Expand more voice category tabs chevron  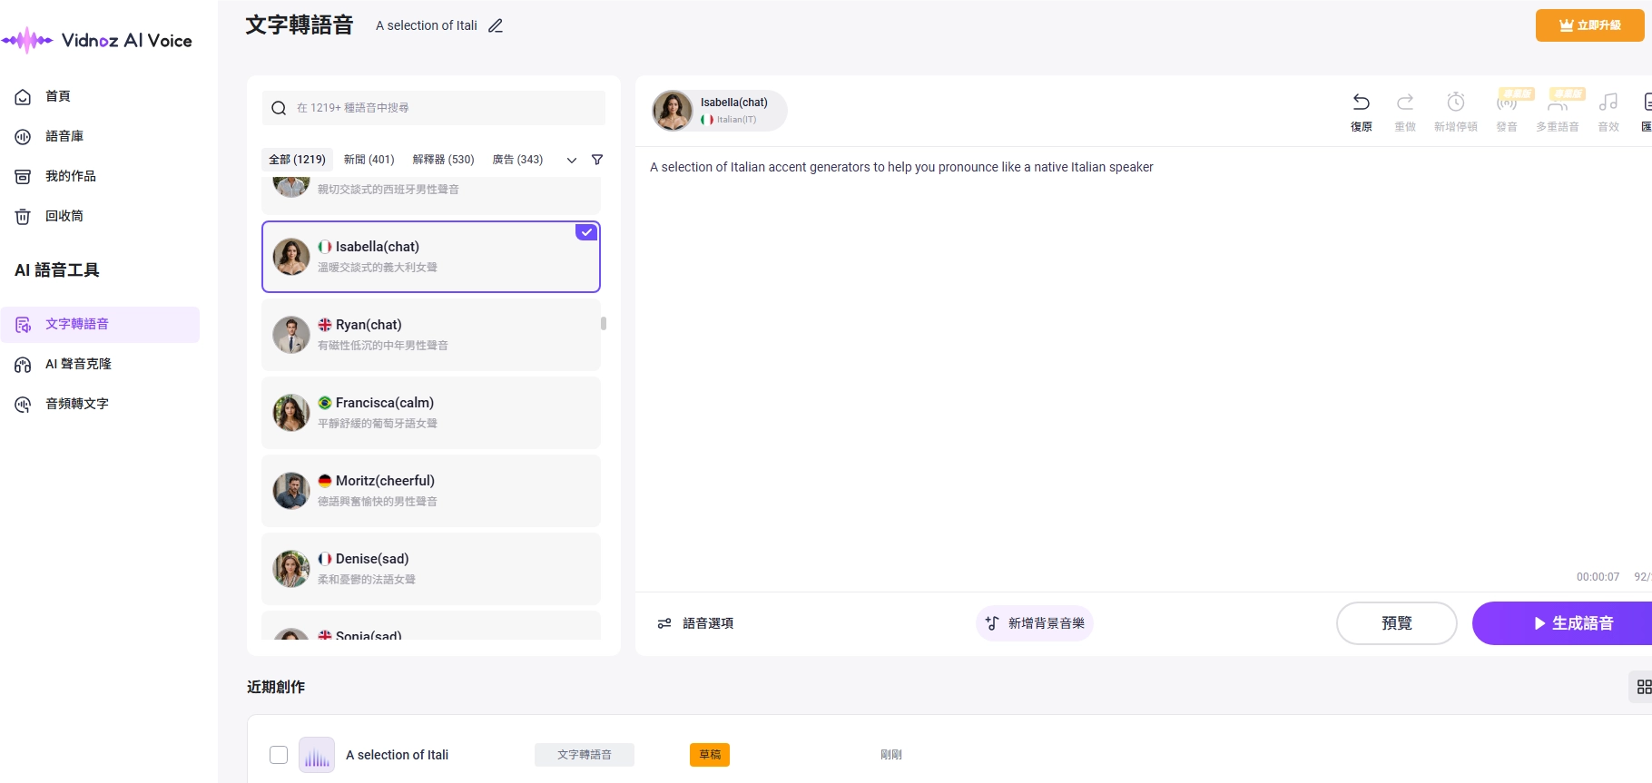[x=572, y=161]
